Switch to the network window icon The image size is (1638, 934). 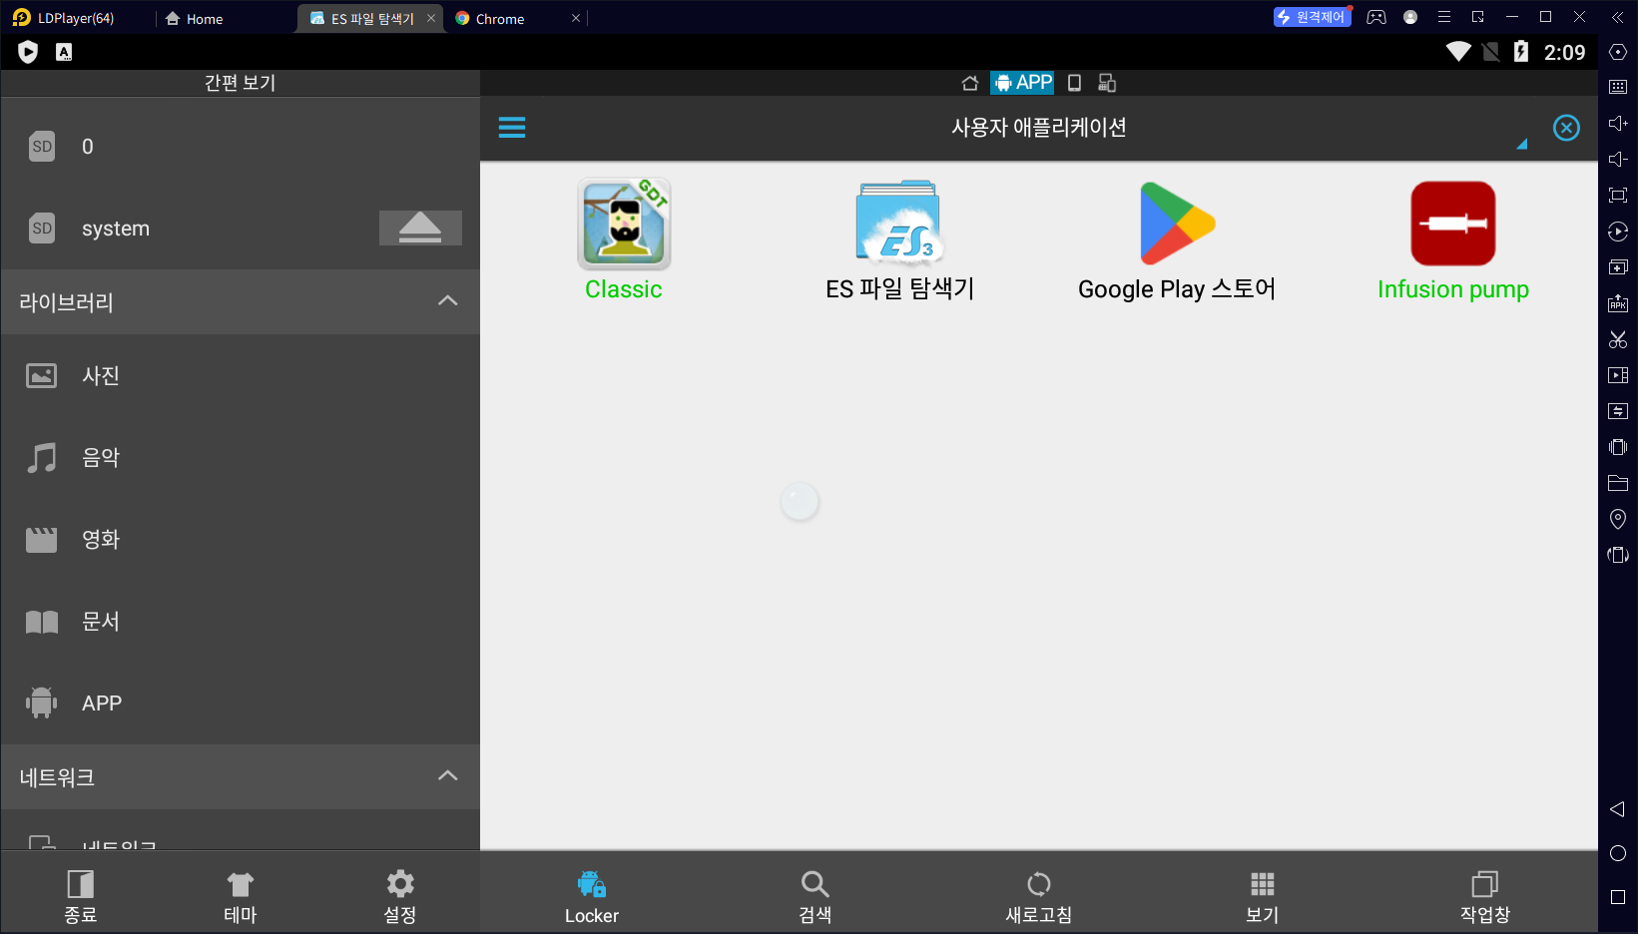(x=1107, y=83)
